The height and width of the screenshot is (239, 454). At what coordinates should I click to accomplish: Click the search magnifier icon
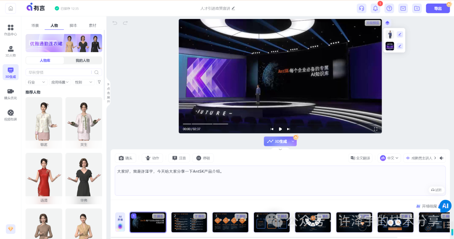pyautogui.click(x=96, y=72)
